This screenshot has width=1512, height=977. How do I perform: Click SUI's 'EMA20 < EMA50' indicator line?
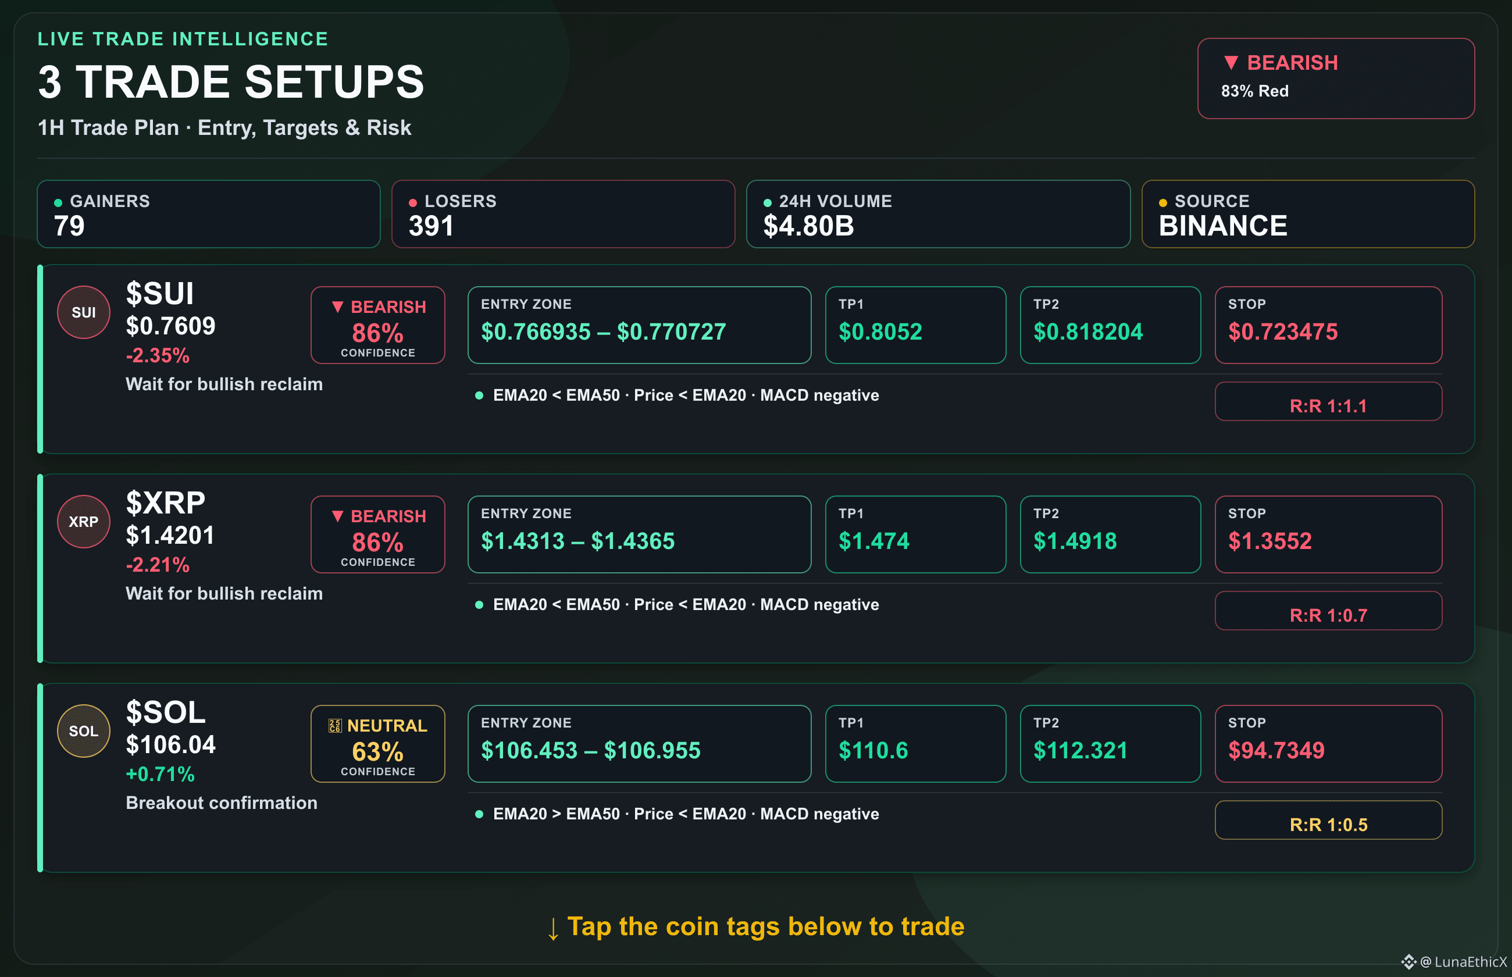click(x=686, y=395)
